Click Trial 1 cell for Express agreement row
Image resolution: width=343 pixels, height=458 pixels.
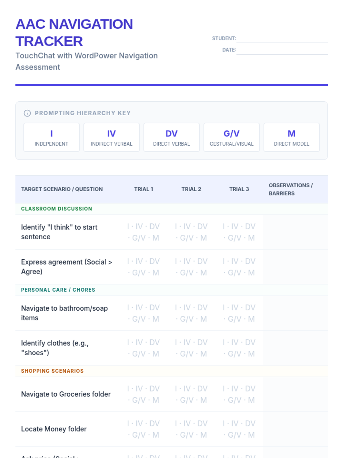coord(143,267)
